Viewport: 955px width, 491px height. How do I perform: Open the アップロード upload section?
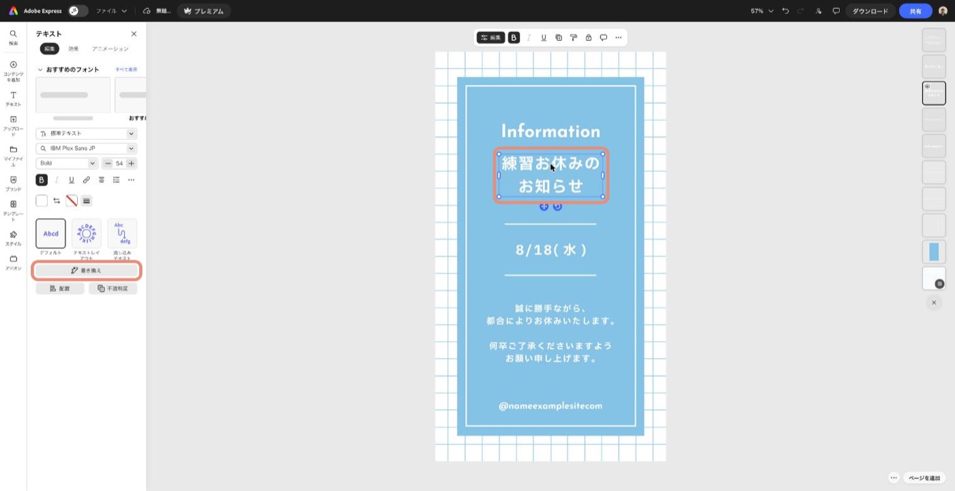[x=13, y=126]
